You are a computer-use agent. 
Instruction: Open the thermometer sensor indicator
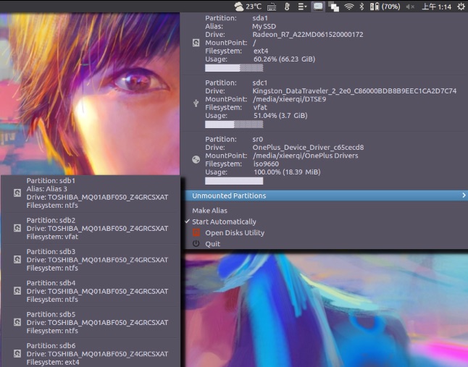287,7
